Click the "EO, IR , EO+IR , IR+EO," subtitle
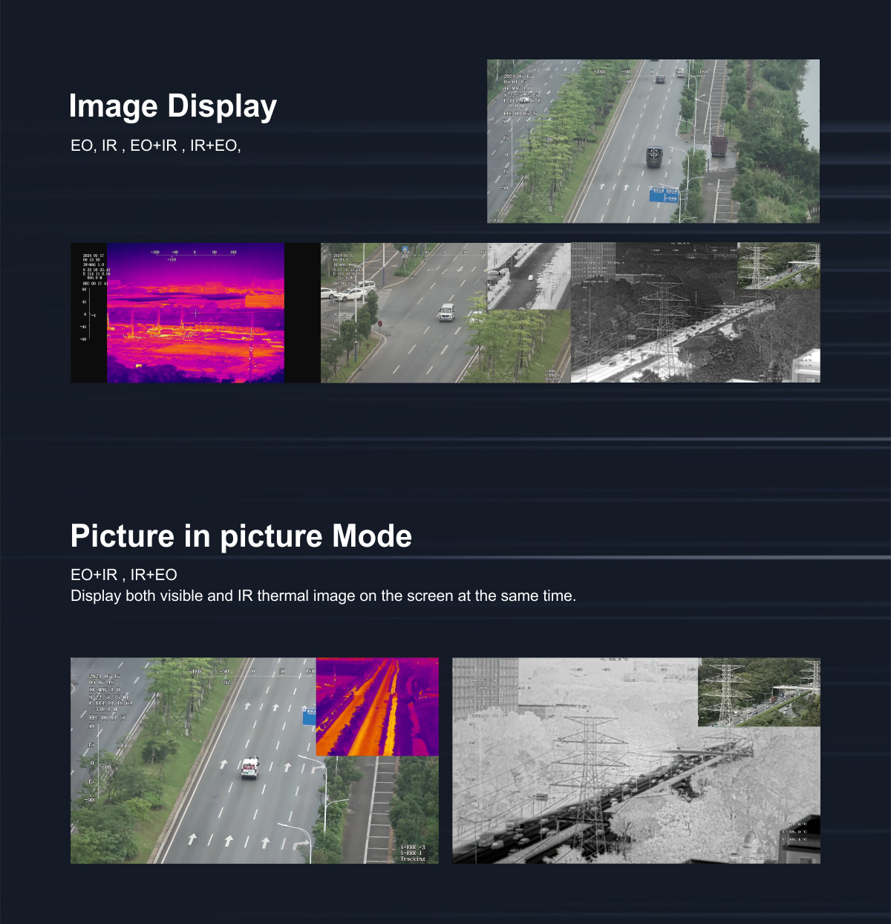Viewport: 891px width, 924px height. [x=156, y=146]
